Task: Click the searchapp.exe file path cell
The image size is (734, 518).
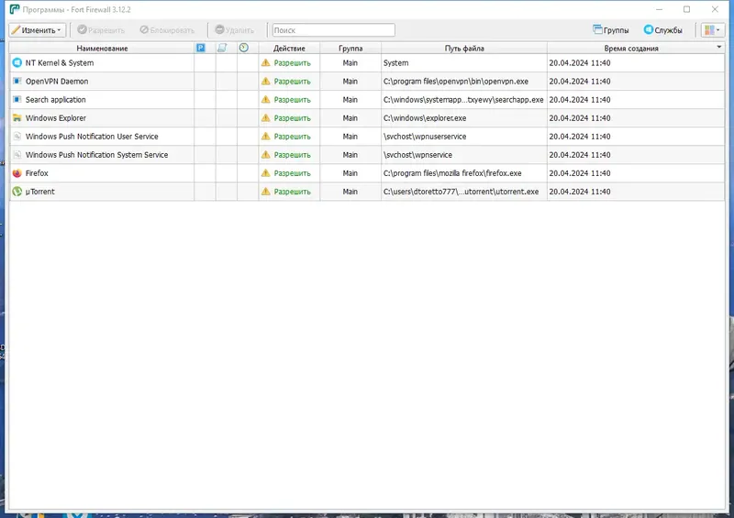Action: tap(463, 100)
